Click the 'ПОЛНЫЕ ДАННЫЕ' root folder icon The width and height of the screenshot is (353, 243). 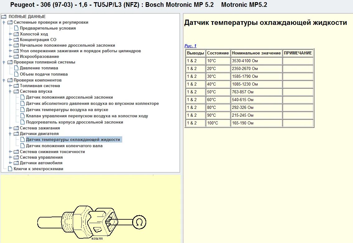coord(4,16)
